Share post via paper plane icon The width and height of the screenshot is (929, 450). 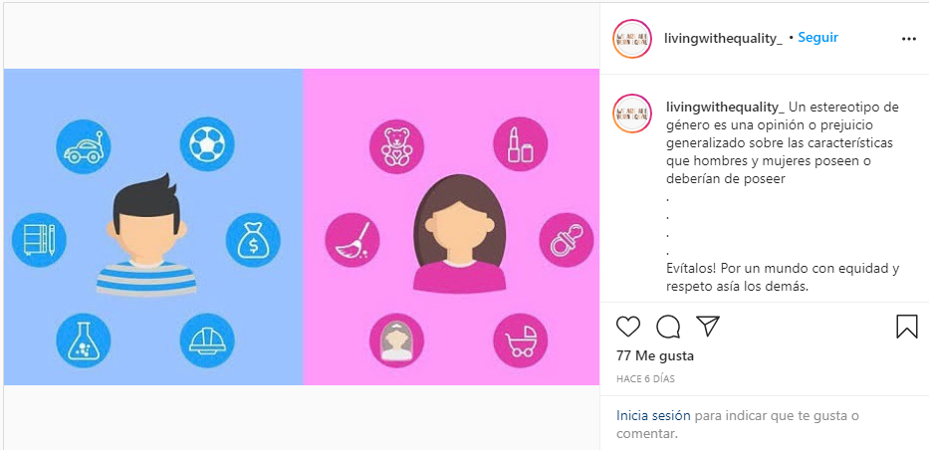point(707,327)
